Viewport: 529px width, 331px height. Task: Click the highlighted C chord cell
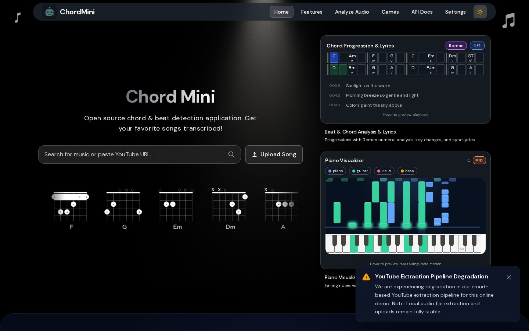pos(334,58)
